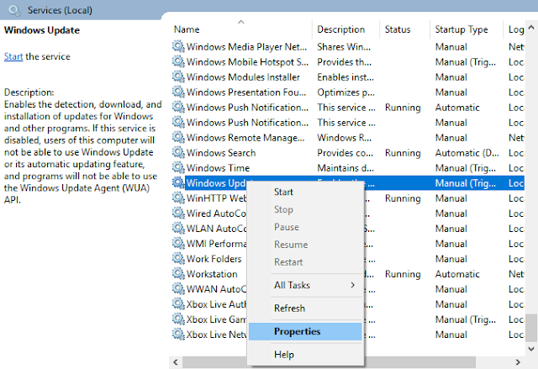Viewport: 538px width, 369px height.
Task: Click the Services (Local) header icon
Action: (14, 10)
